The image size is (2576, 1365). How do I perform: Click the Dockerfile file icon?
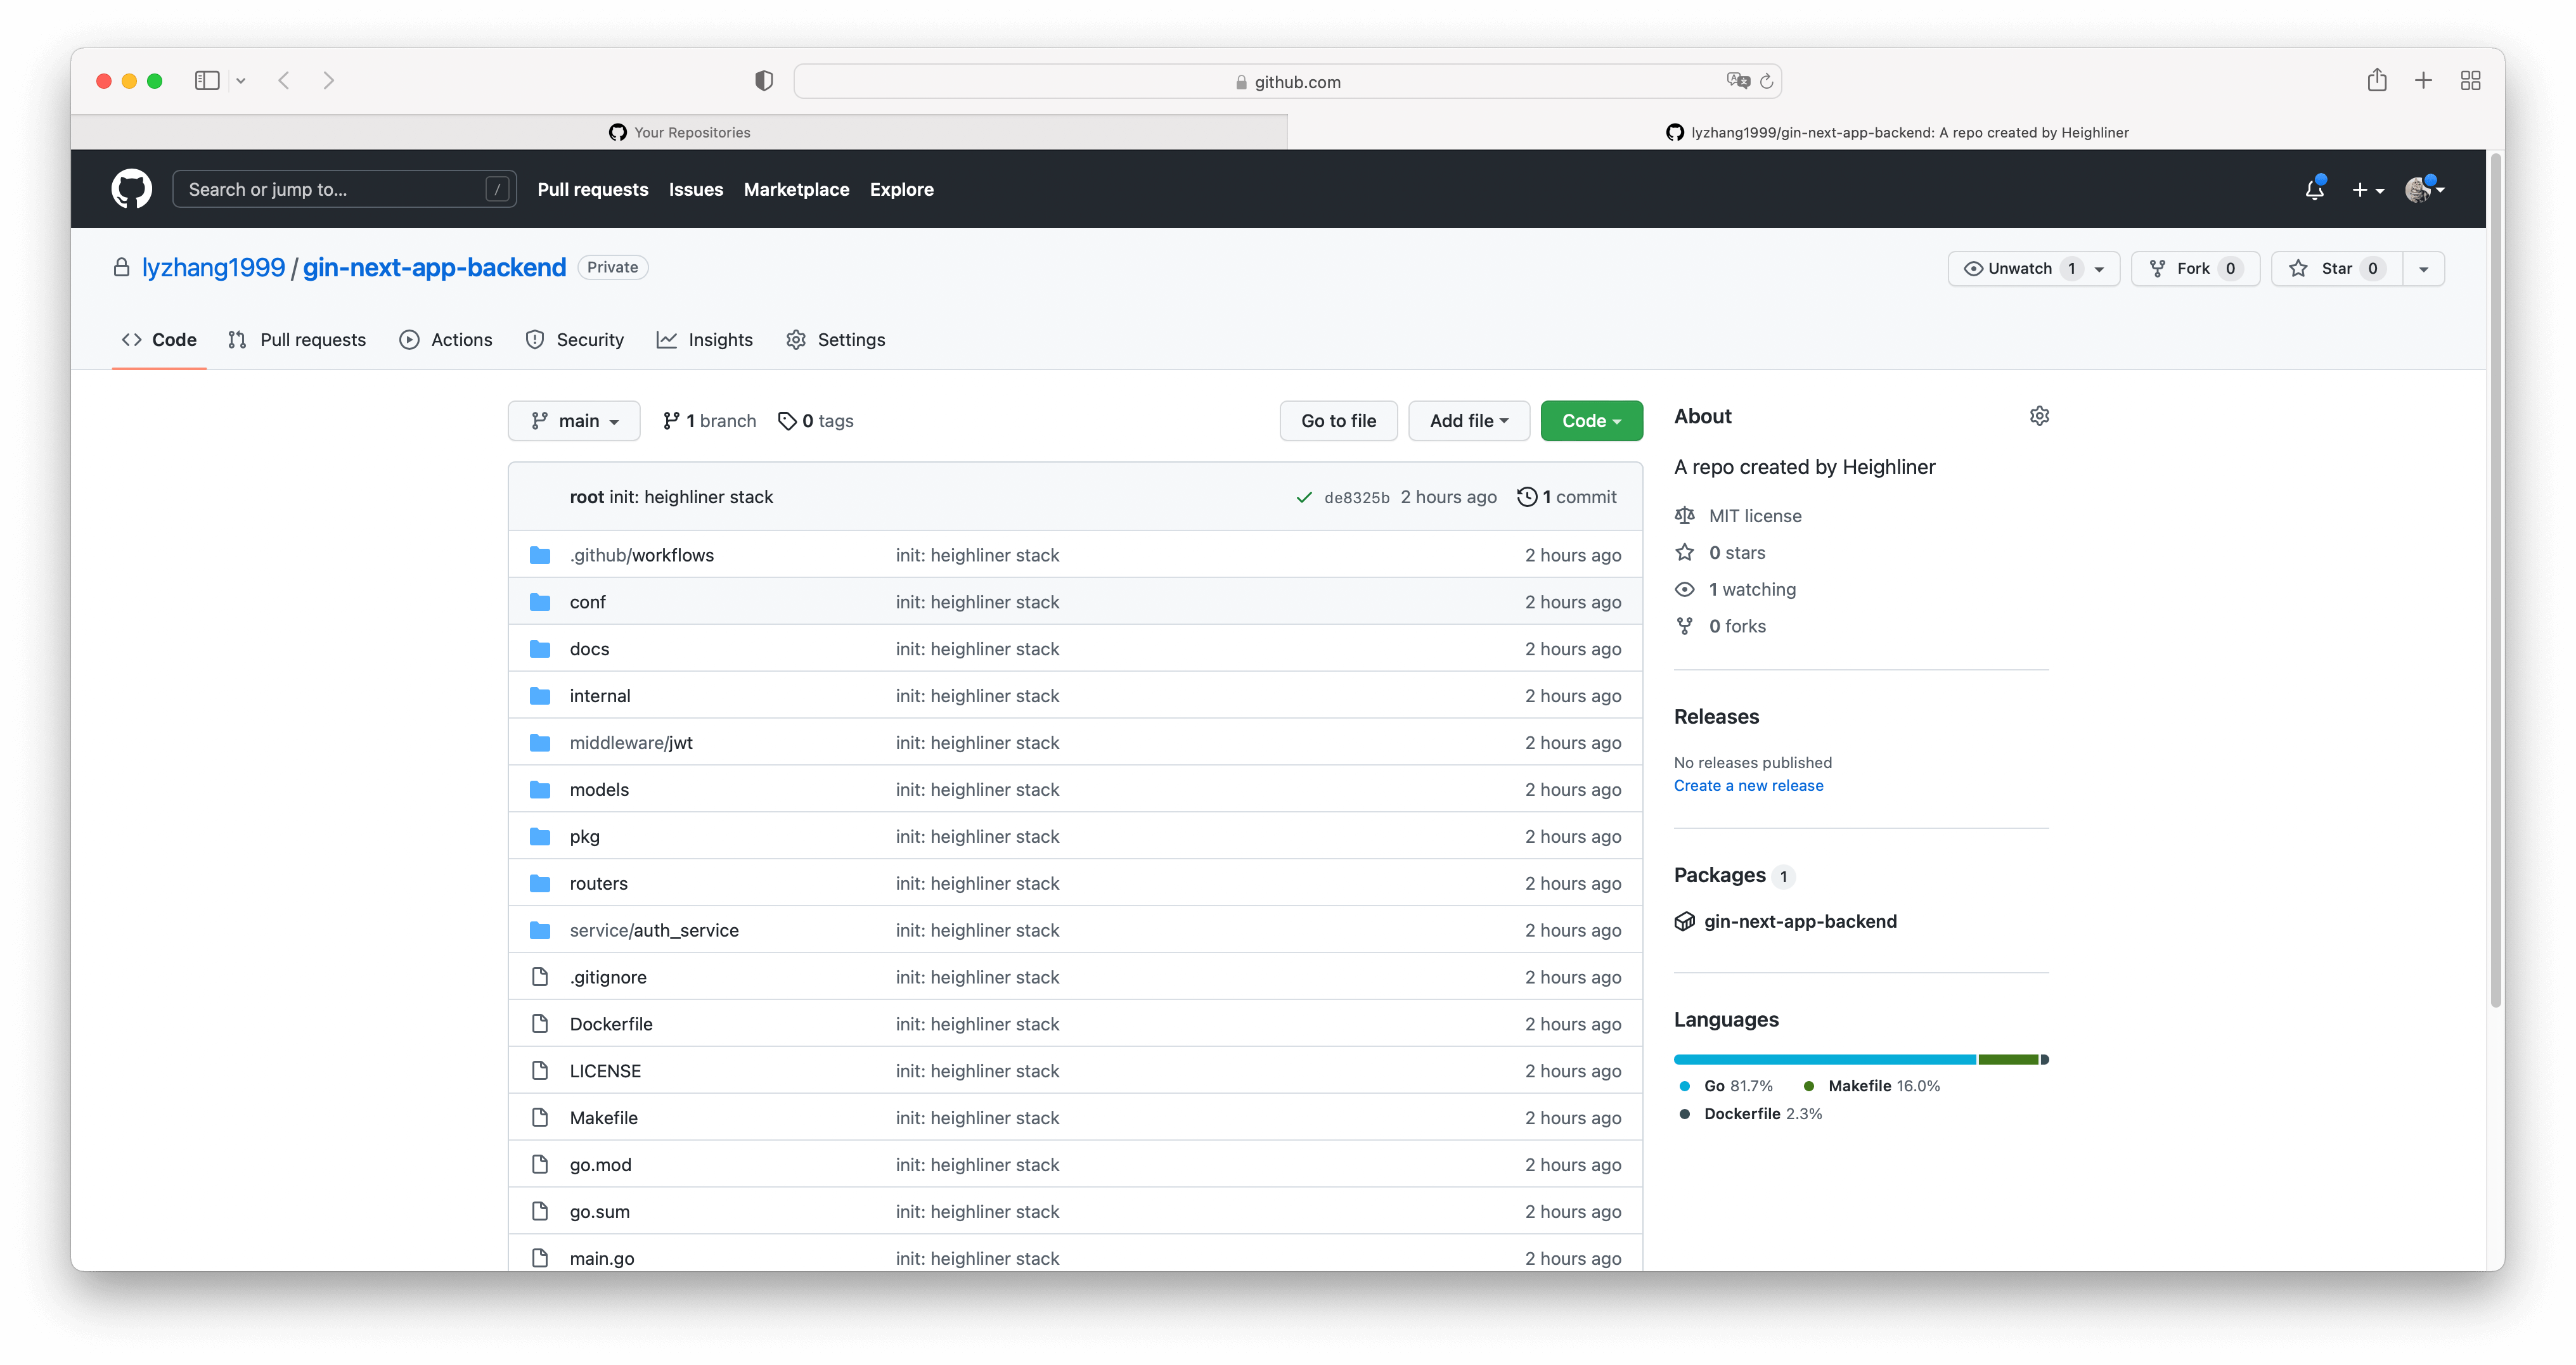(x=540, y=1024)
